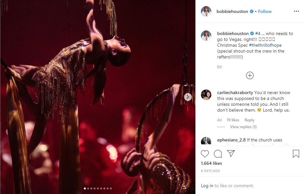
Task: Expand View replies (1) under comment
Action: pos(243,127)
